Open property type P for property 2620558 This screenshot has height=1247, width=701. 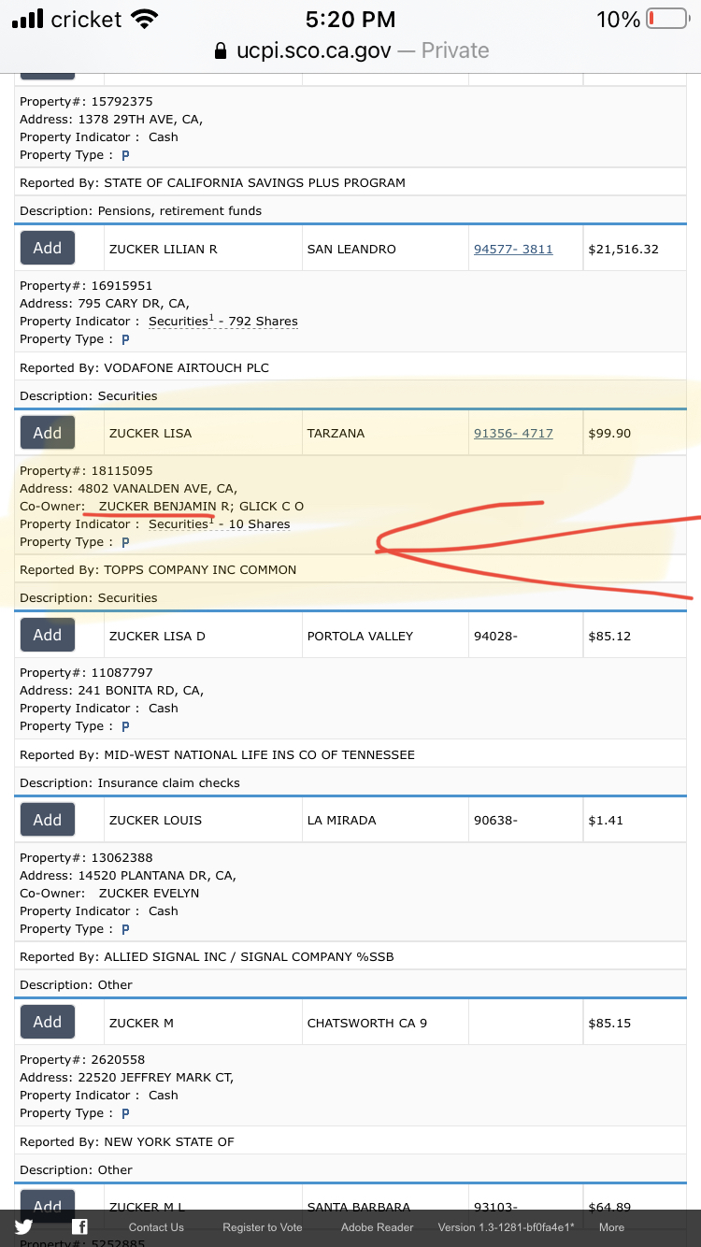125,1113
